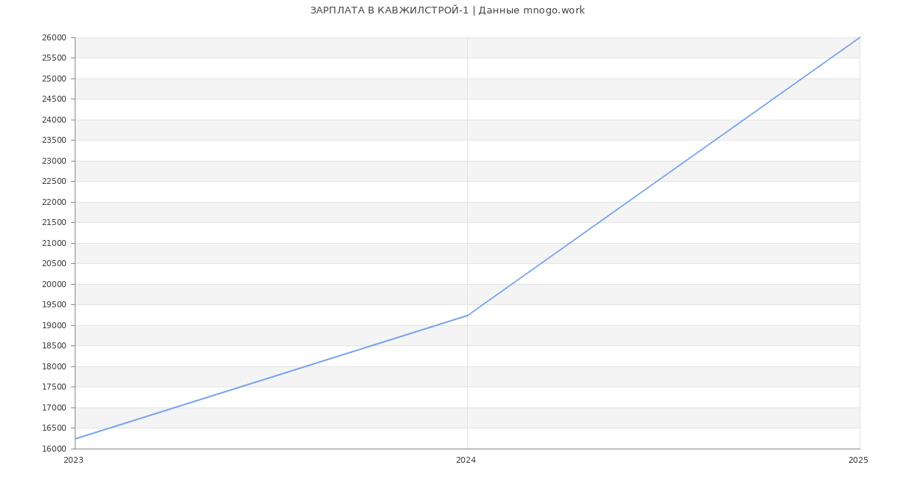Viewport: 897px width, 486px height.
Task: Select the line's starting point at 2023
Action: pyautogui.click(x=75, y=439)
